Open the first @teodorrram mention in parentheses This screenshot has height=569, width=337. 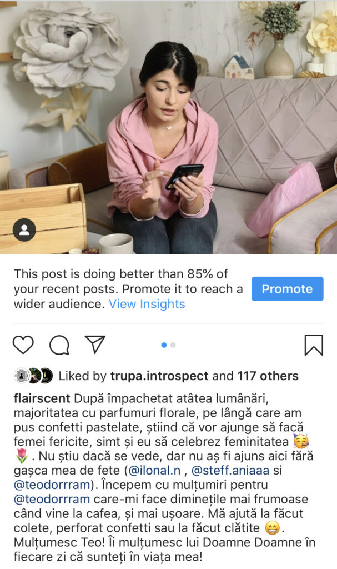pos(52,485)
